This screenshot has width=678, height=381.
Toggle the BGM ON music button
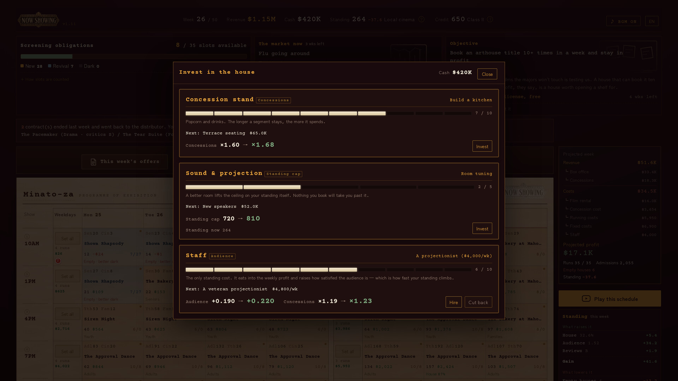(623, 21)
